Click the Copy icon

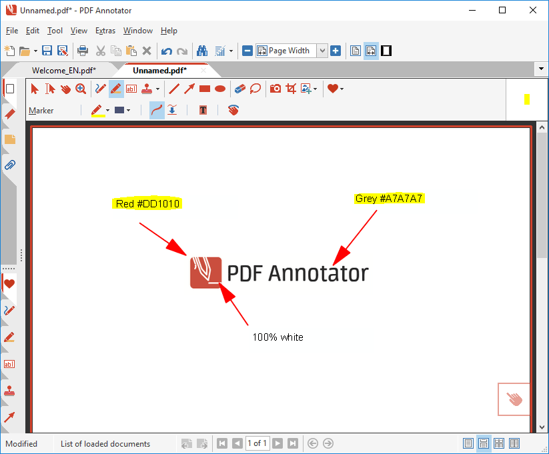pos(116,51)
